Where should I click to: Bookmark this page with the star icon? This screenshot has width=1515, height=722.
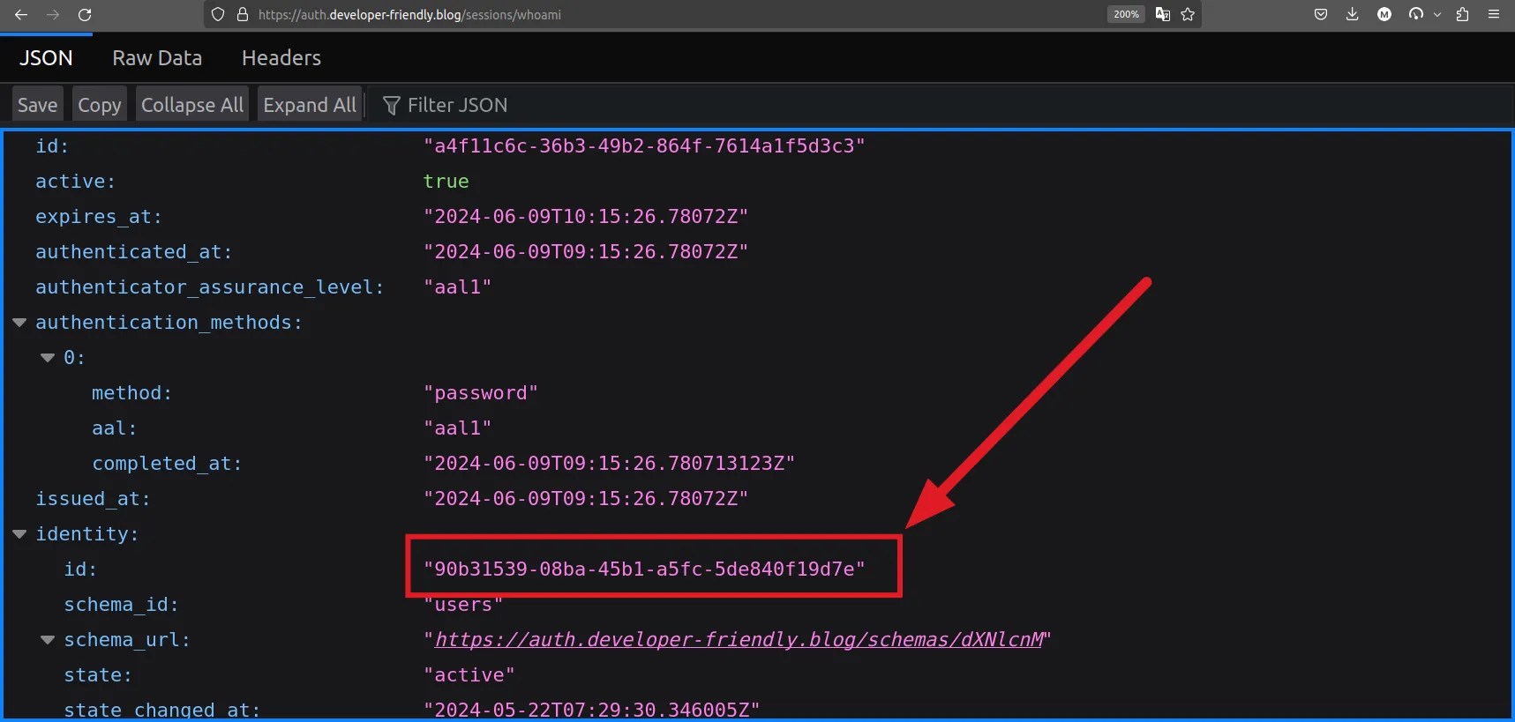(x=1188, y=14)
